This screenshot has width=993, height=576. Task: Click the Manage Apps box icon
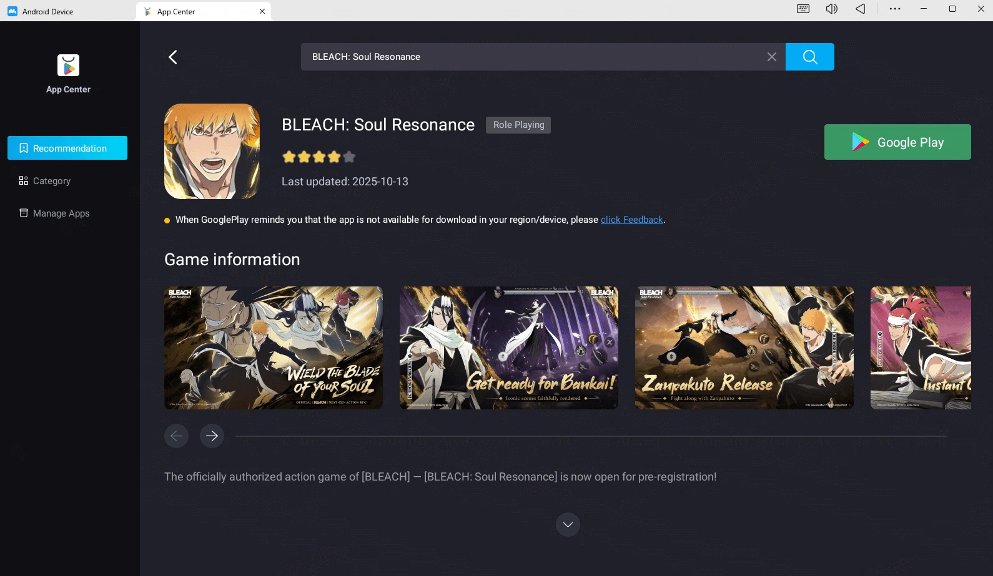click(24, 213)
